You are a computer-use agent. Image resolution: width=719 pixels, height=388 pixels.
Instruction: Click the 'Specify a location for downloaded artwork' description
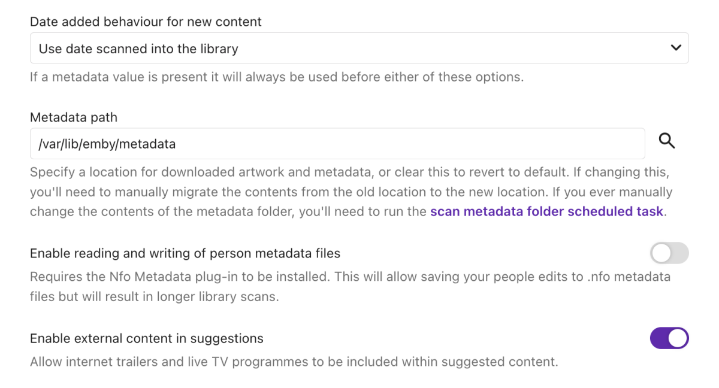pos(349,172)
